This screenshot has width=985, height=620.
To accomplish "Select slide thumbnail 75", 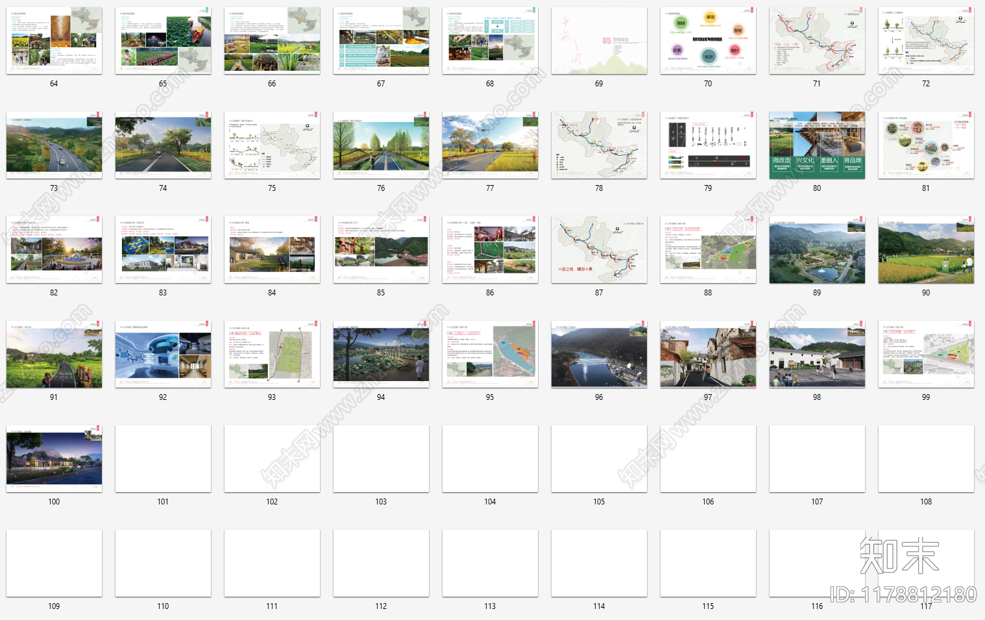I will click(x=272, y=145).
